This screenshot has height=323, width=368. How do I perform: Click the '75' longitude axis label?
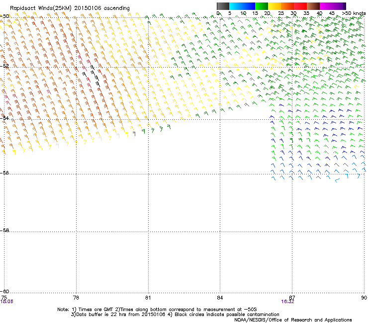point(4,298)
